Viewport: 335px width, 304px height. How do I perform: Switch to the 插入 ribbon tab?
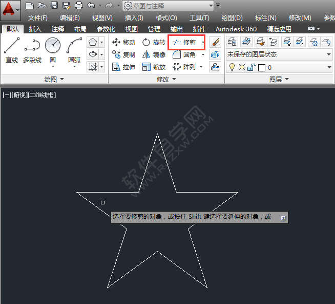[x=35, y=29]
